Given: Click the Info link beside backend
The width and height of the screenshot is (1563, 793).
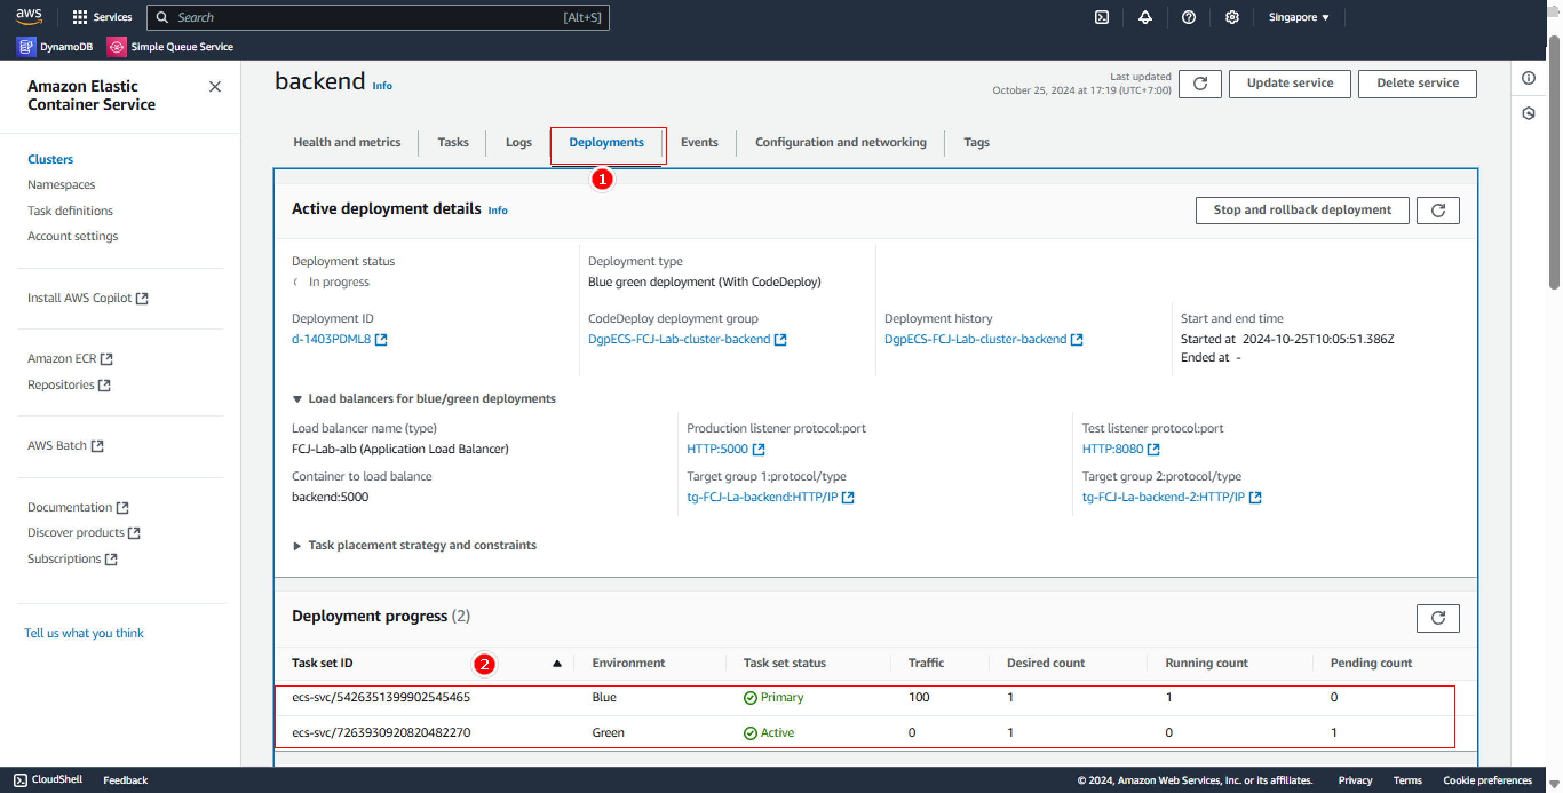Looking at the screenshot, I should (x=382, y=86).
